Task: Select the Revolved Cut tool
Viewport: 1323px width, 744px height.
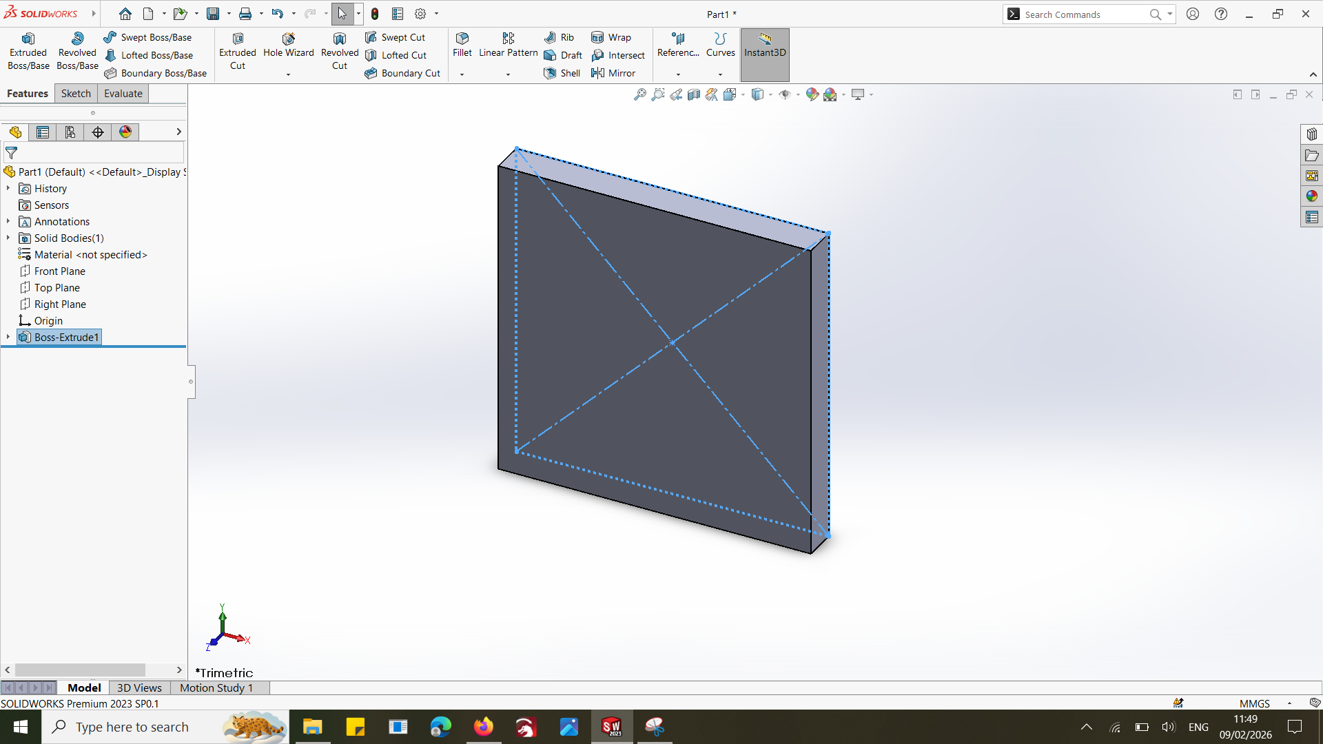Action: click(x=340, y=52)
